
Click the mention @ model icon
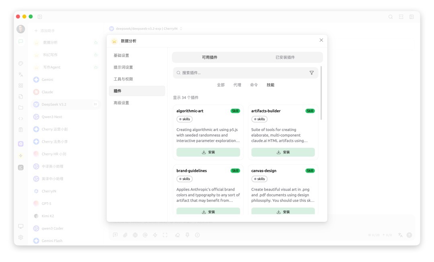pyautogui.click(x=145, y=235)
